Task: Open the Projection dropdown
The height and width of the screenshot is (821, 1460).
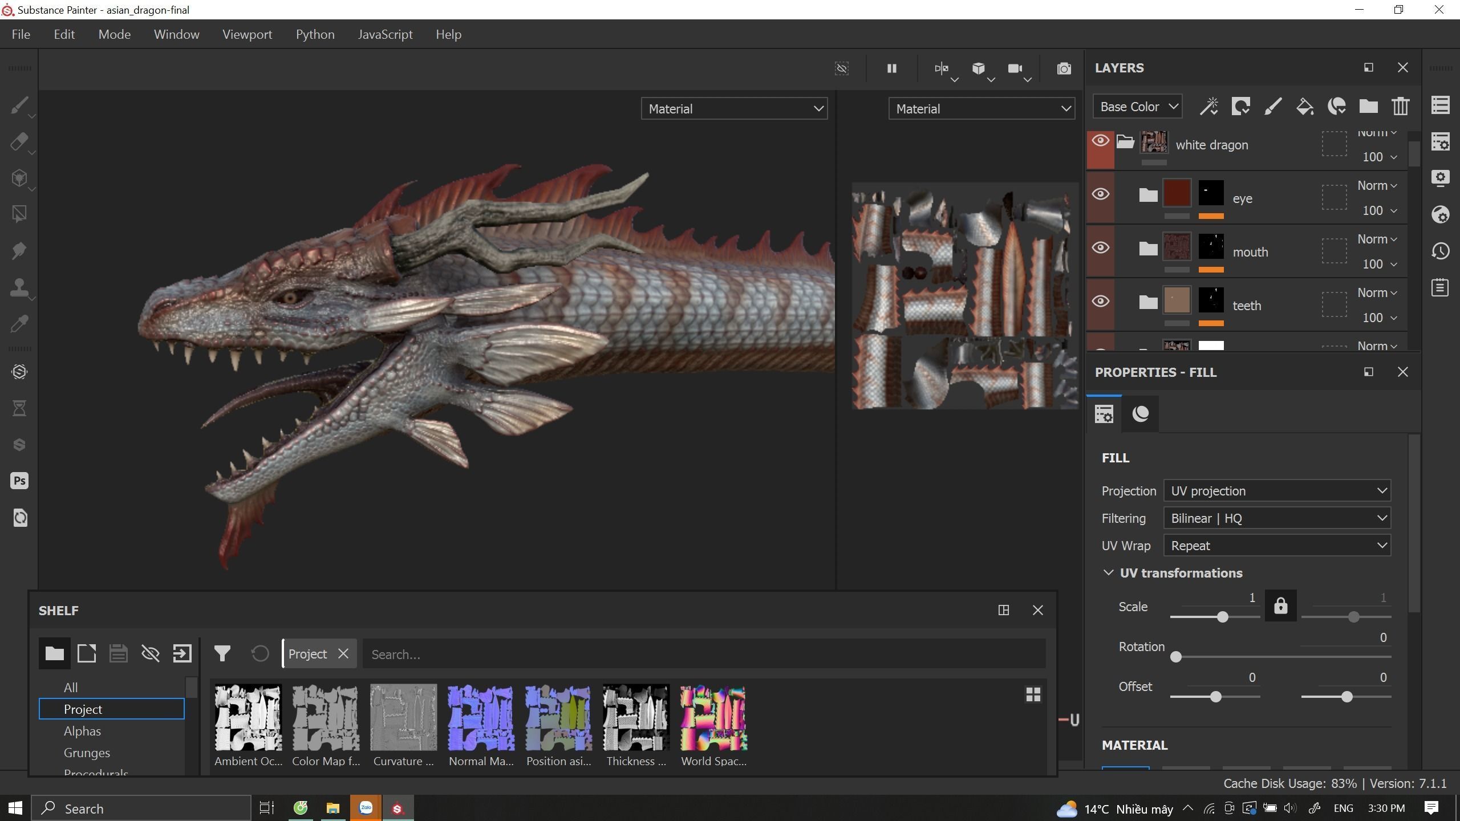Action: (1277, 491)
